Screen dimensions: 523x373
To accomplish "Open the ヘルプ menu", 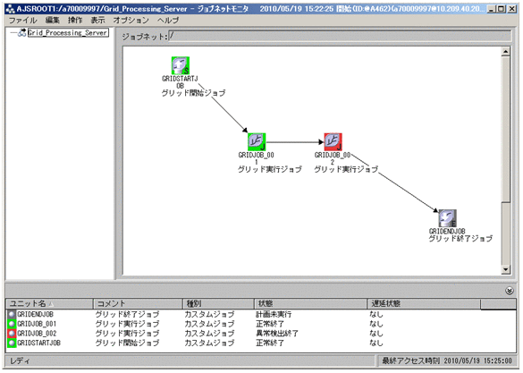I will point(168,21).
